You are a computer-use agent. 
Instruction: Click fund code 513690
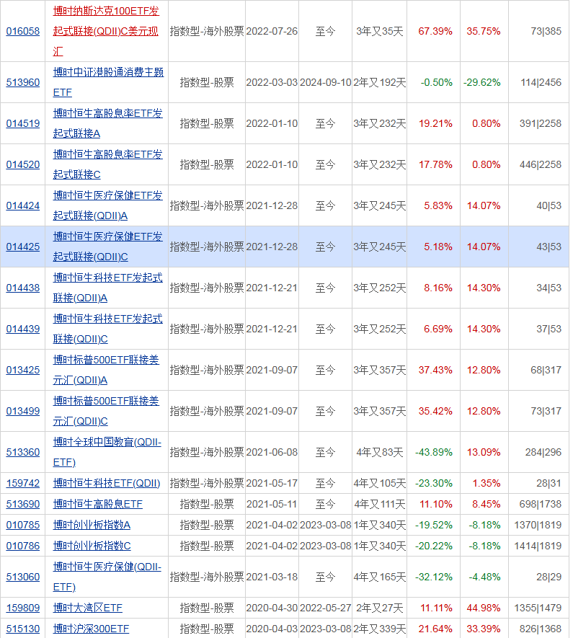[x=23, y=504]
